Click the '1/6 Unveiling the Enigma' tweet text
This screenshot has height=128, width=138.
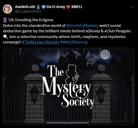(31, 20)
